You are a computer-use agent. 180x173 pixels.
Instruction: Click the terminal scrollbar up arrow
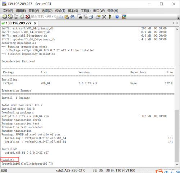pos(177,29)
